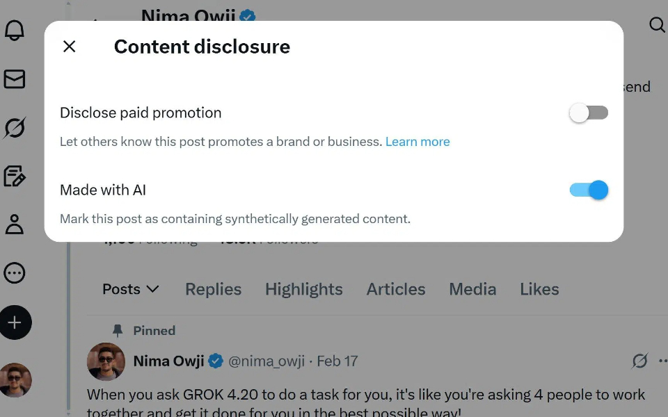Open Messages envelope icon

[15, 79]
